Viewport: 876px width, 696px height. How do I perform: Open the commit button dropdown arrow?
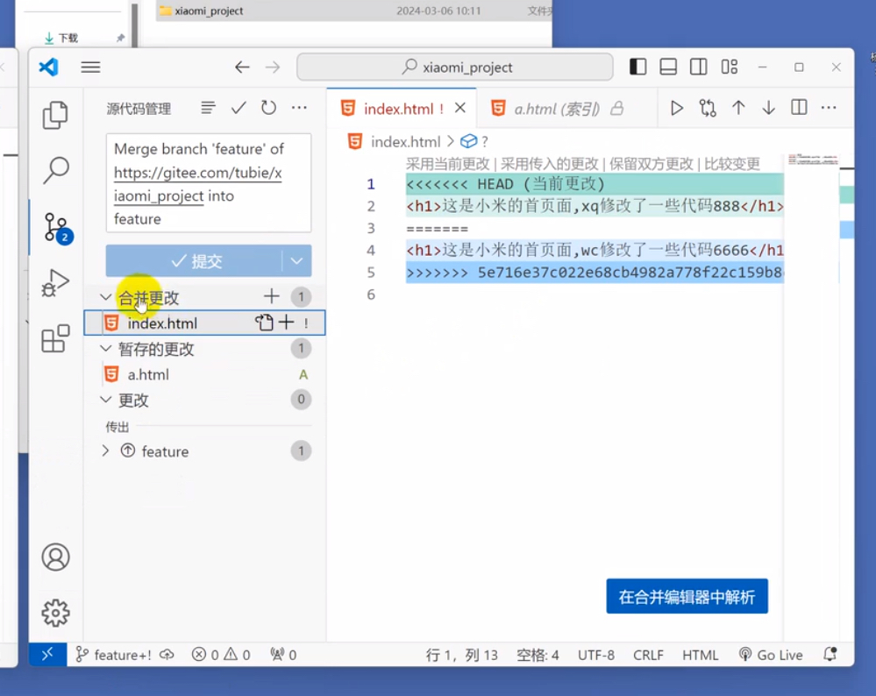pyautogui.click(x=296, y=261)
